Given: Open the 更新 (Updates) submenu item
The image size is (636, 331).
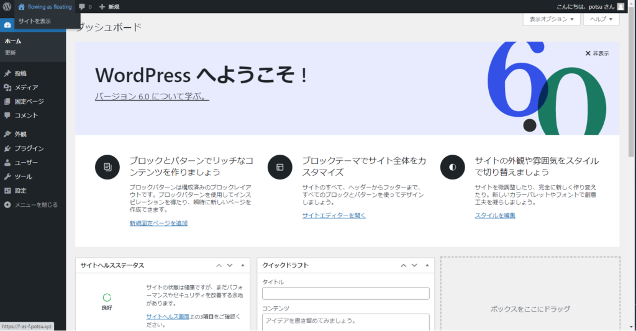Looking at the screenshot, I should [x=11, y=53].
